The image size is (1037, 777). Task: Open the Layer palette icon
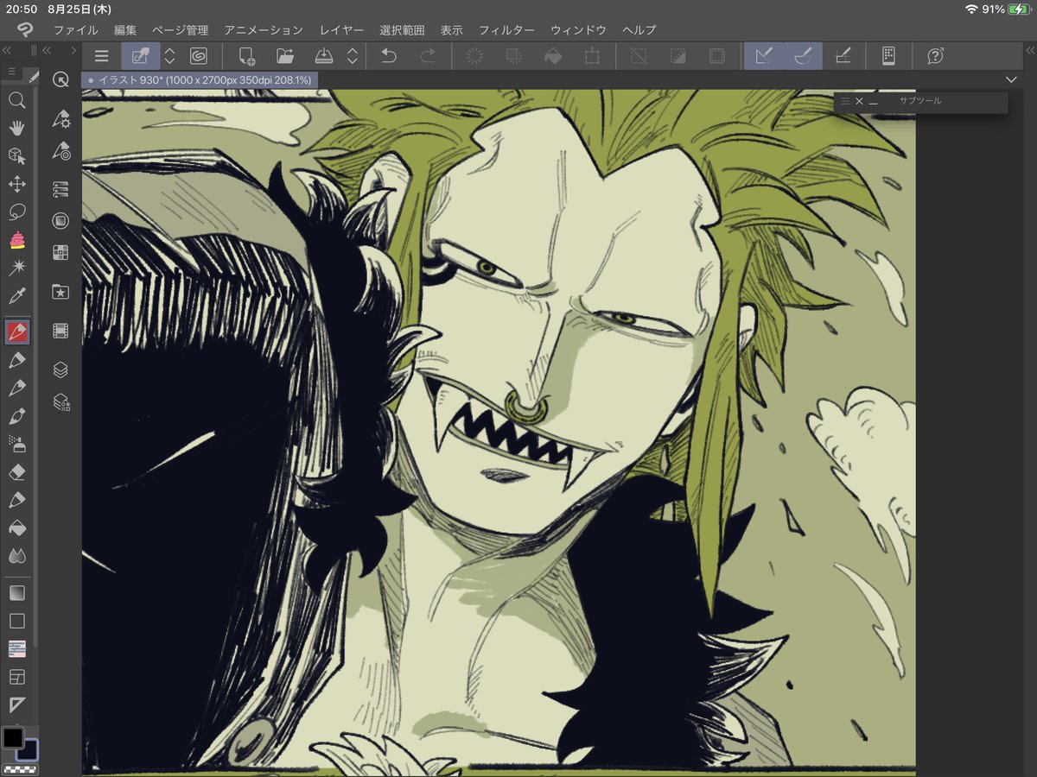click(60, 370)
